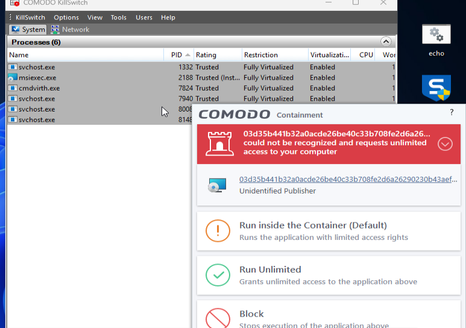The width and height of the screenshot is (466, 328).
Task: Click the installer file icon in alert
Action: (x=217, y=185)
